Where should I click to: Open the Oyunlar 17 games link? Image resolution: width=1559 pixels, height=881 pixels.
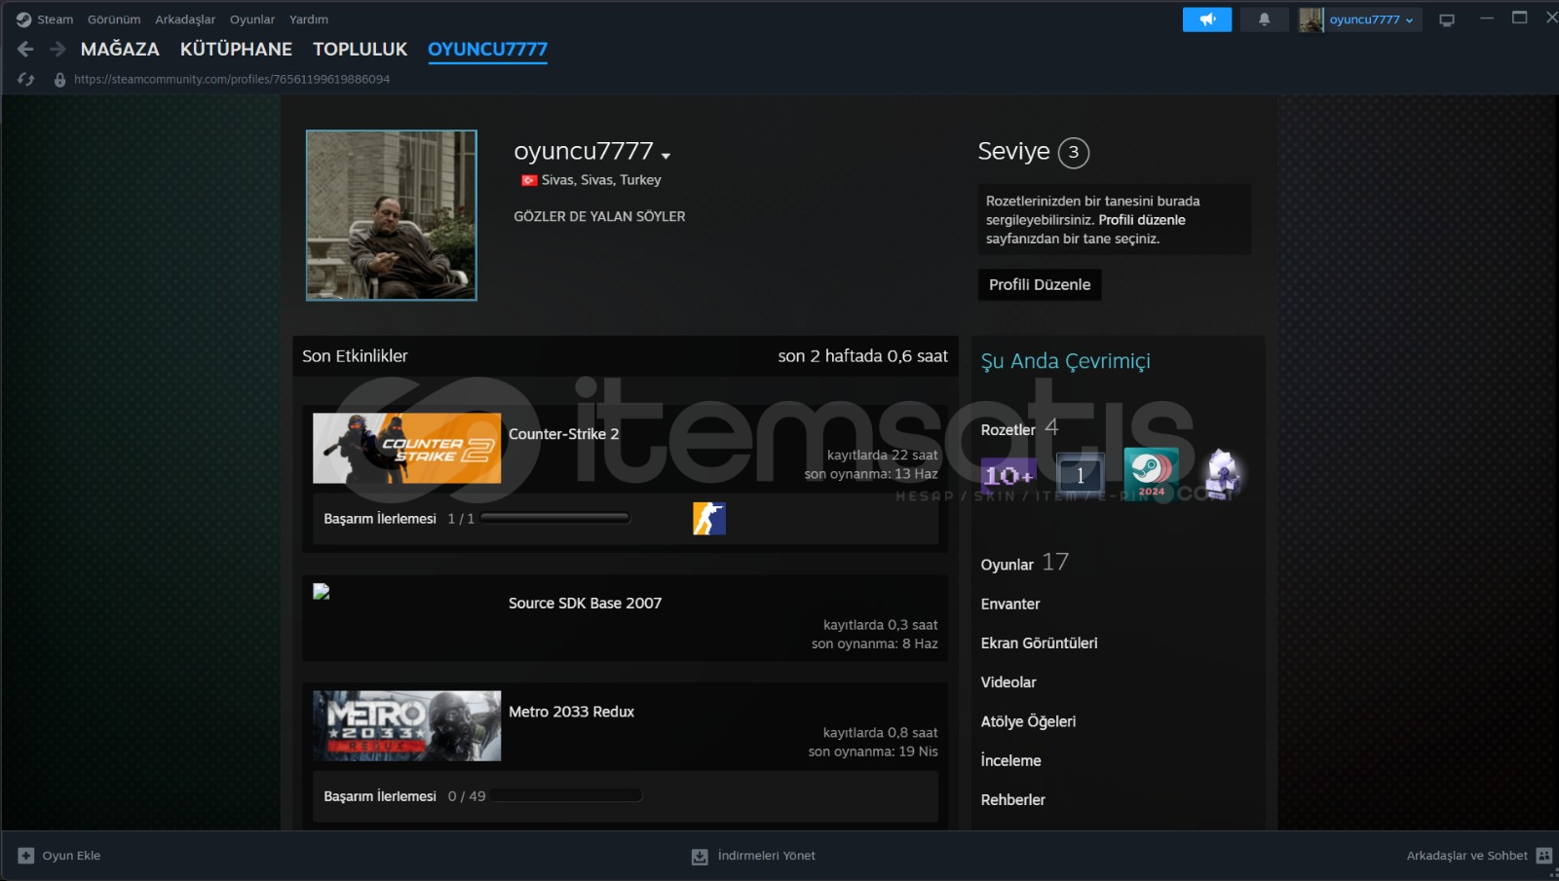coord(1024,563)
